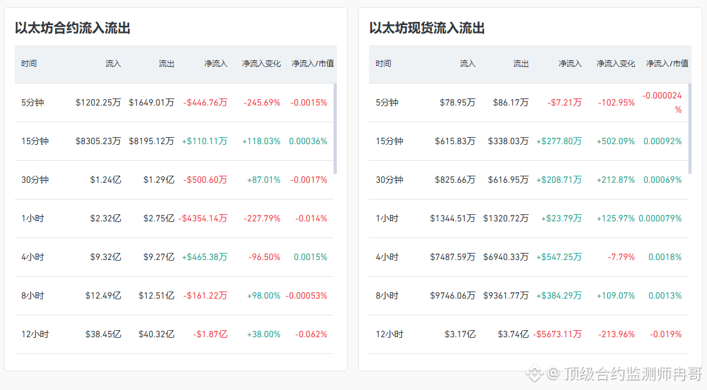This screenshot has height=390, width=707.
Task: Click the scrollbar in the contract flow table
Action: [x=335, y=129]
